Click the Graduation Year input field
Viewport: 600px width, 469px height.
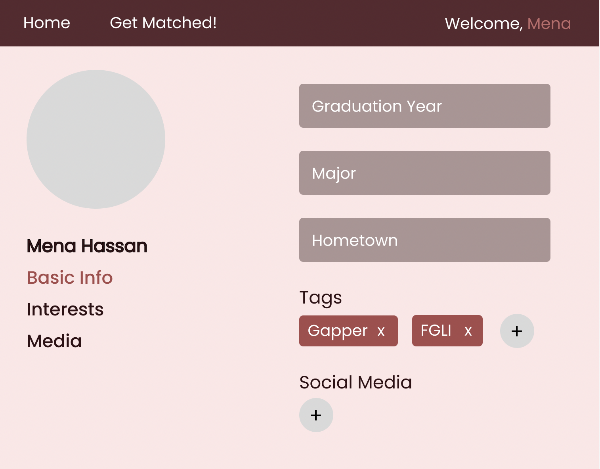(x=424, y=106)
